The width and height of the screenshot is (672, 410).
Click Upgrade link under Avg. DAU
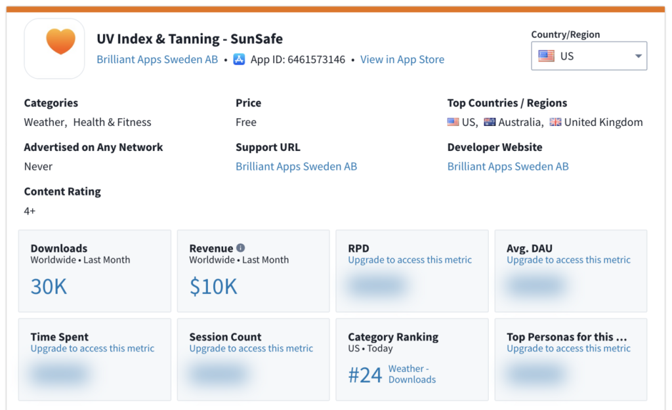tap(568, 260)
